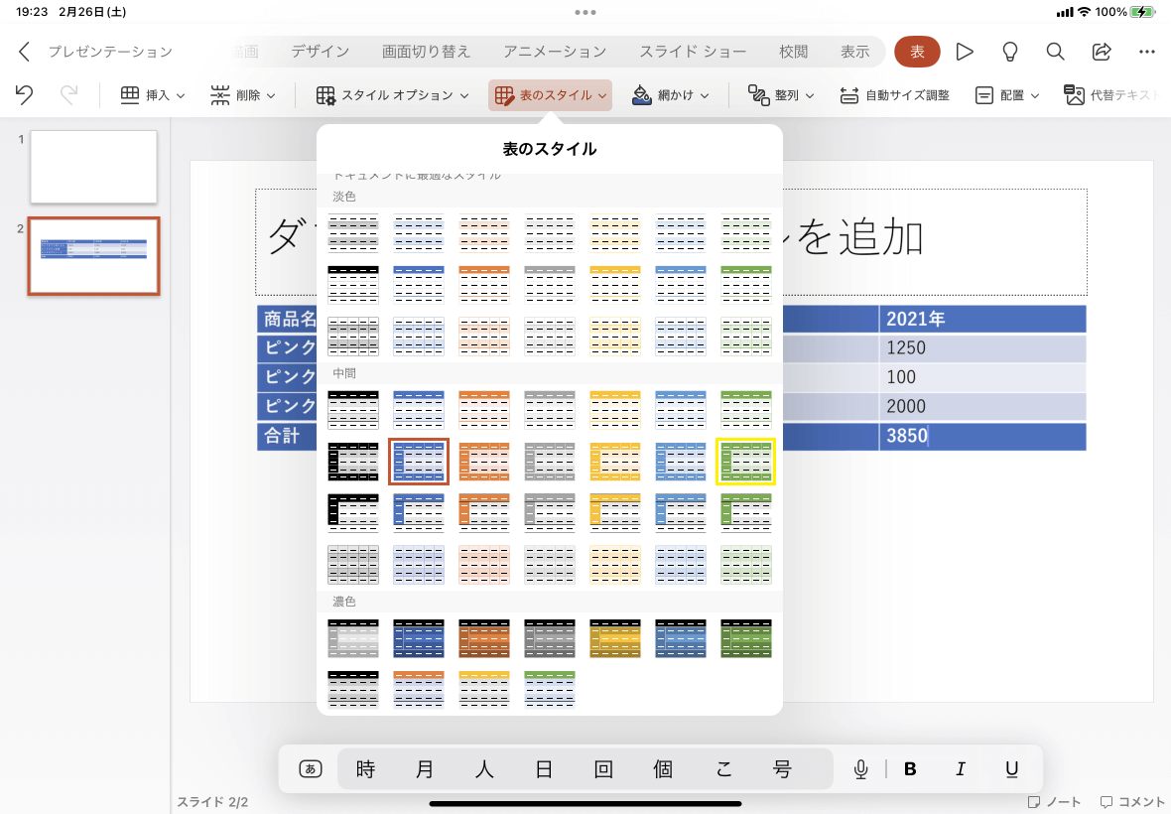
Task: Switch to the デザイン tab
Action: coord(321,52)
